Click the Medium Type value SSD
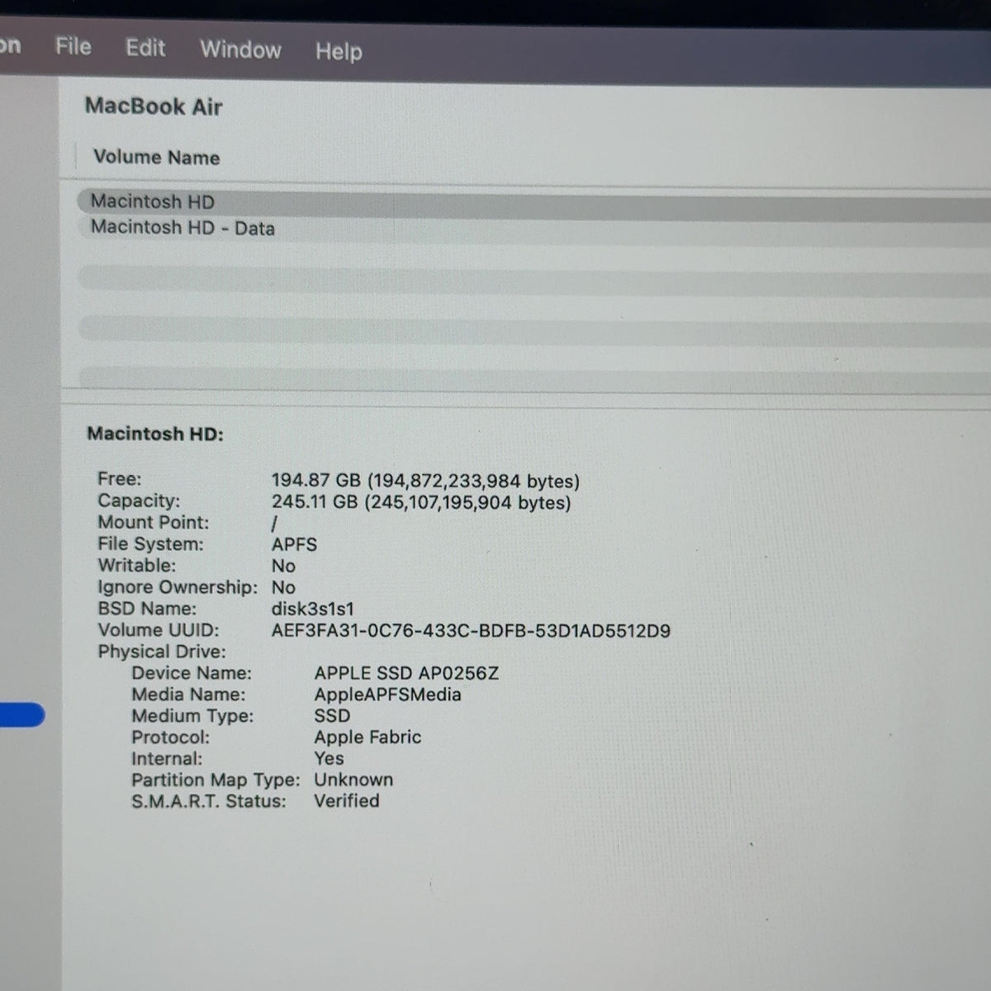Viewport: 991px width, 991px height. pyautogui.click(x=332, y=716)
